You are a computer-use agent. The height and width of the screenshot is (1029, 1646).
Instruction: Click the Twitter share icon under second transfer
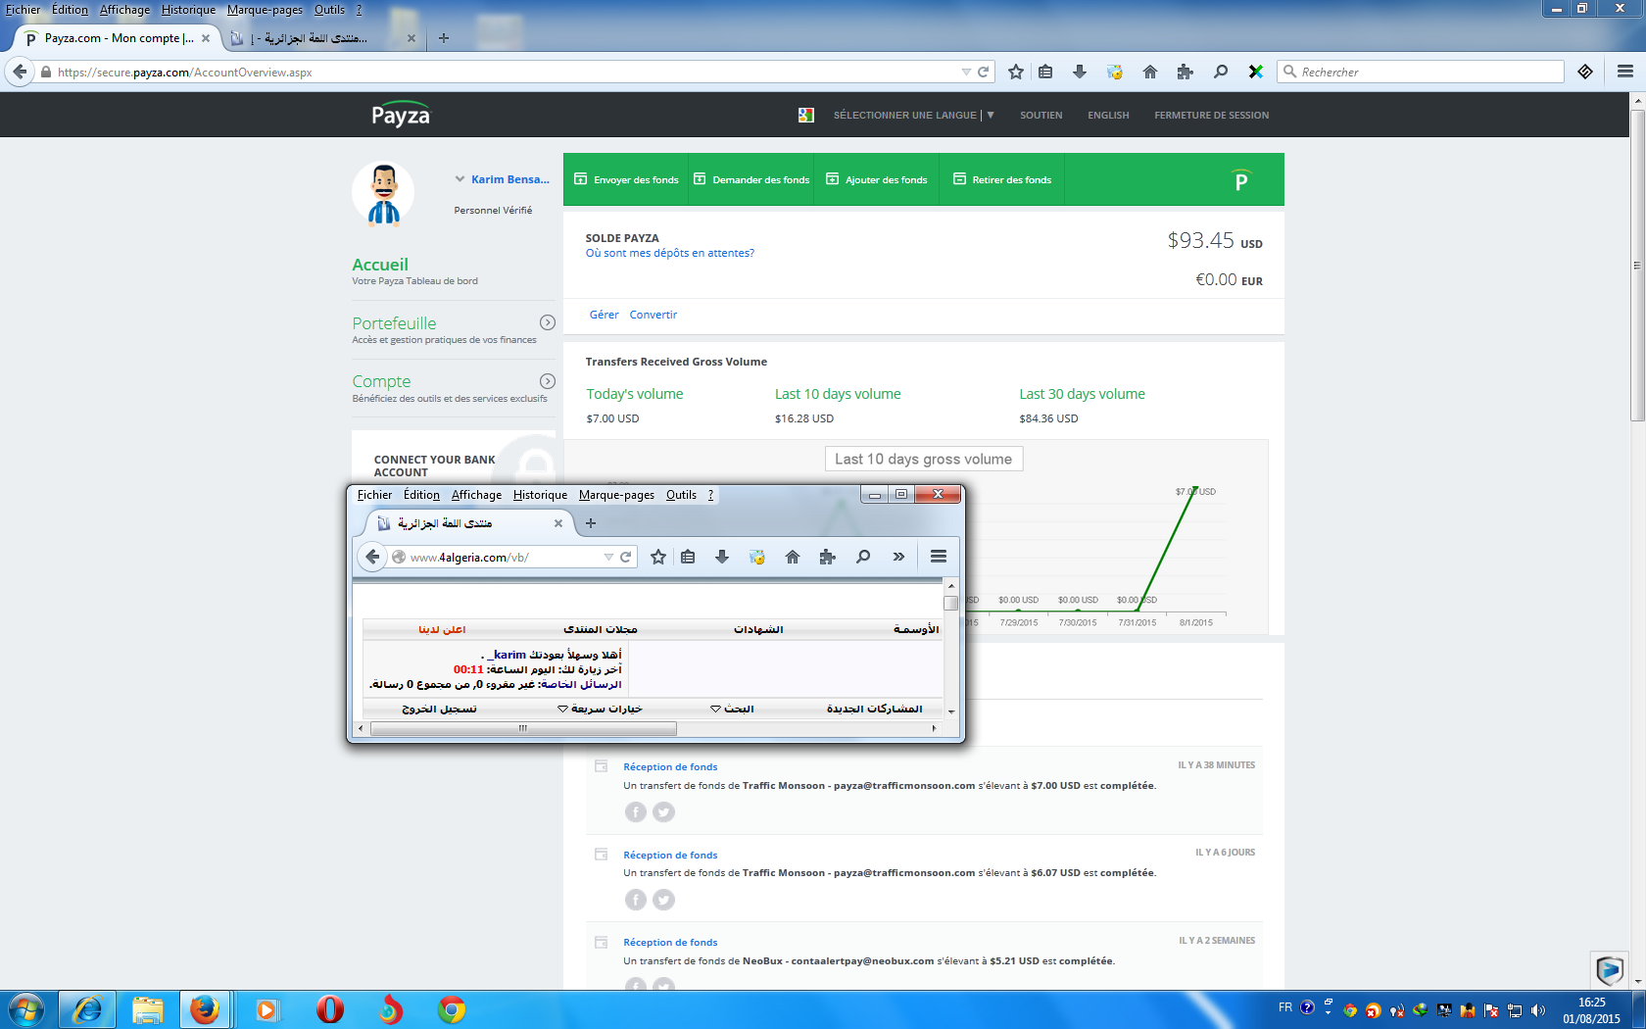point(663,900)
